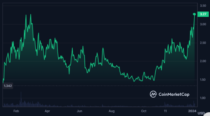Select the green endpoint dot on the price line
The width and height of the screenshot is (210, 116).
tap(194, 14)
